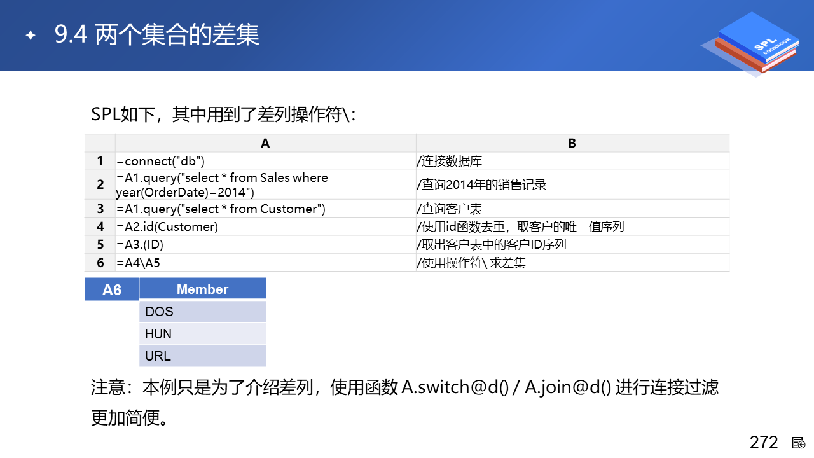
Task: Select the Member column header
Action: point(202,289)
